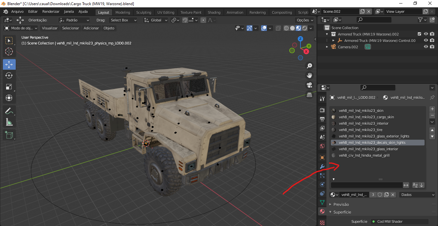The height and width of the screenshot is (226, 438).
Task: Select the Add Cube tool
Action: [9, 135]
